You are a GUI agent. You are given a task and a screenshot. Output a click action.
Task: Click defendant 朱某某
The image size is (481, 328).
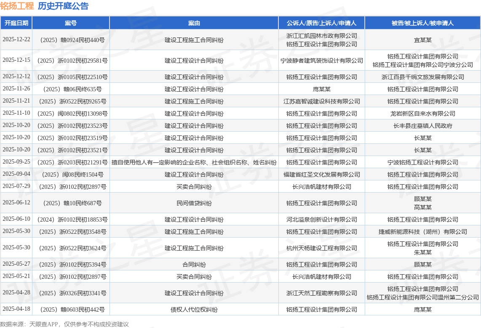[423, 252]
